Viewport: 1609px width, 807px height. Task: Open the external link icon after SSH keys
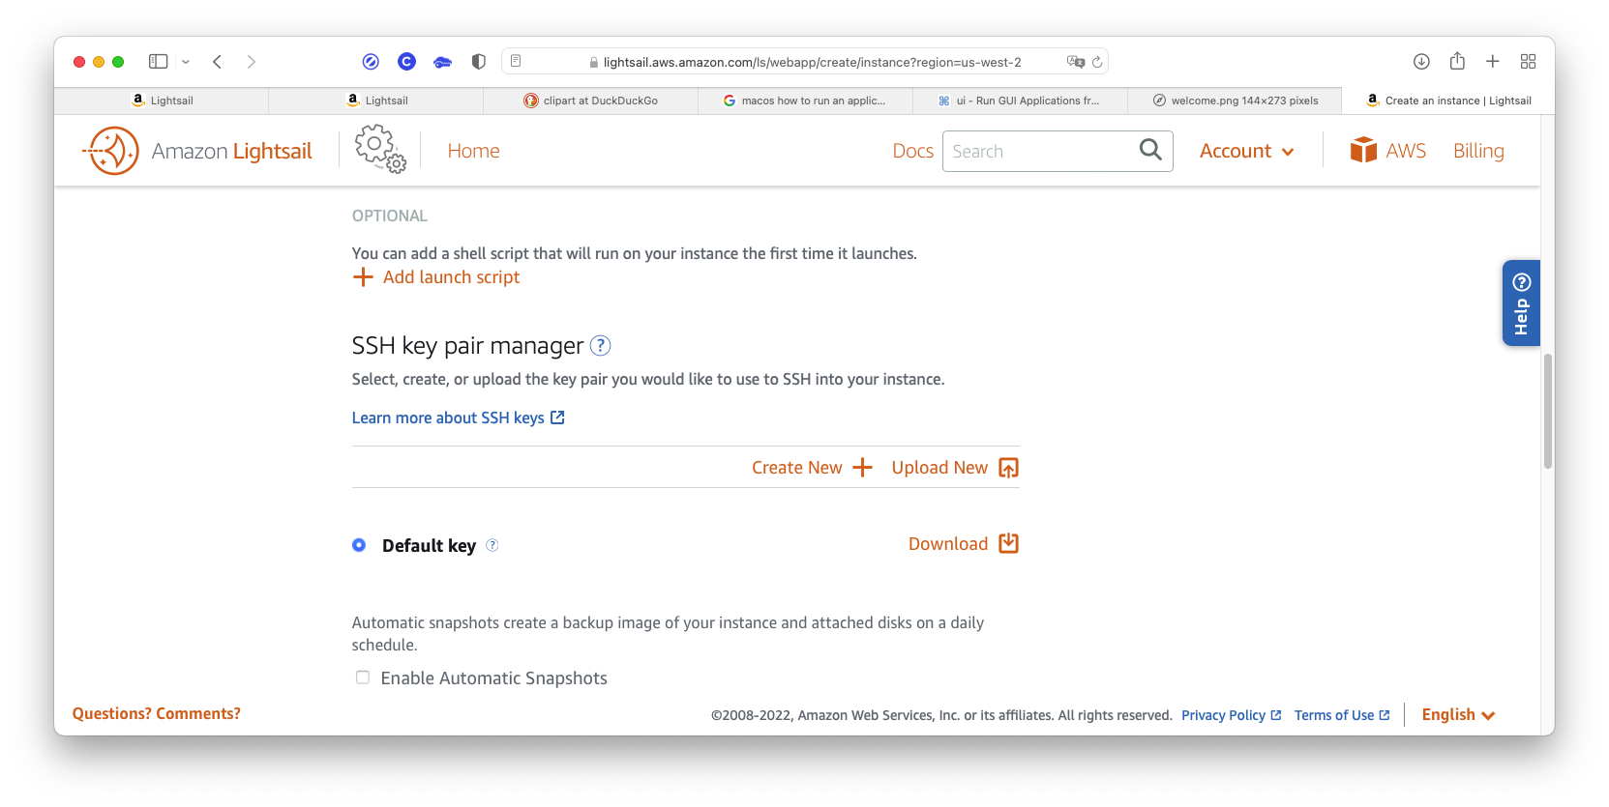click(557, 418)
